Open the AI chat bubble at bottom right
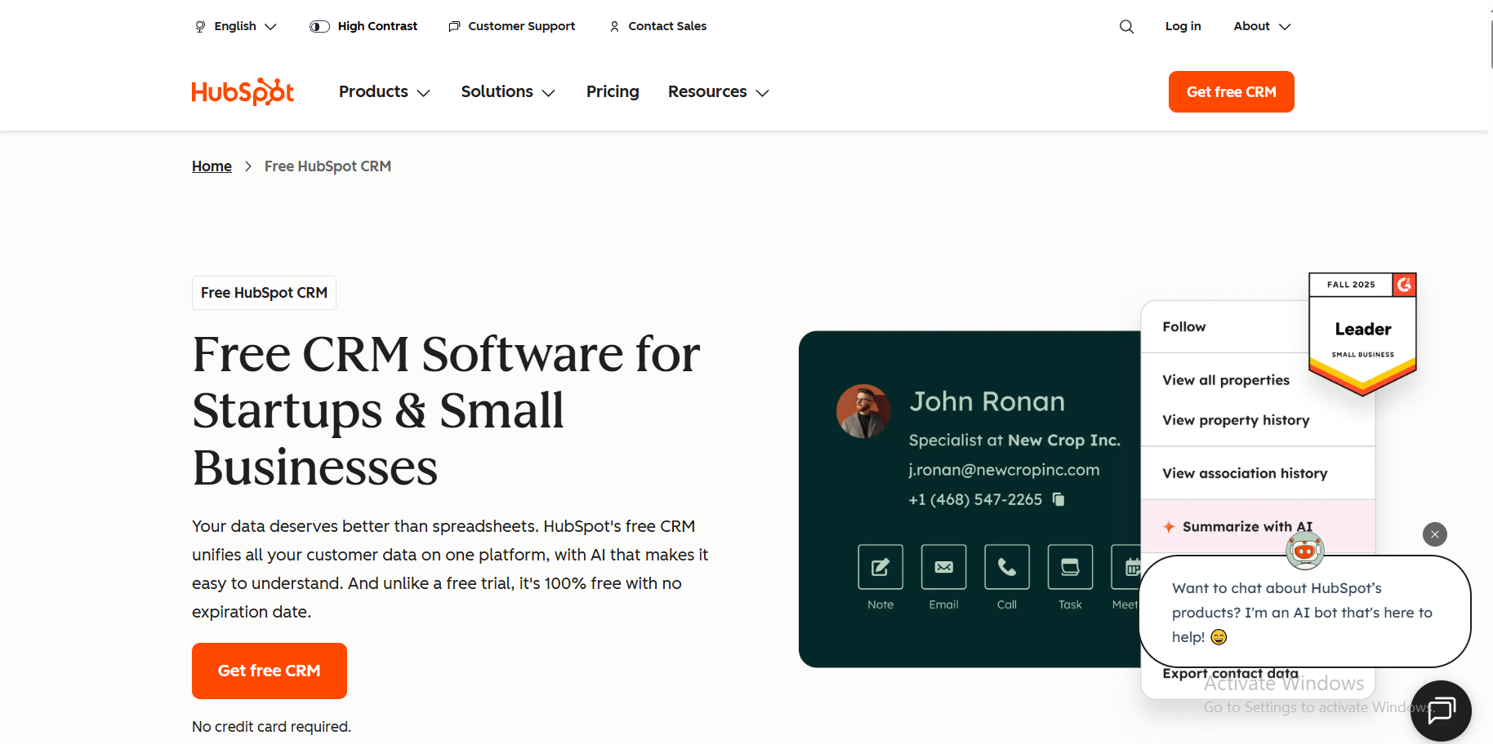The image size is (1493, 744). (1441, 711)
